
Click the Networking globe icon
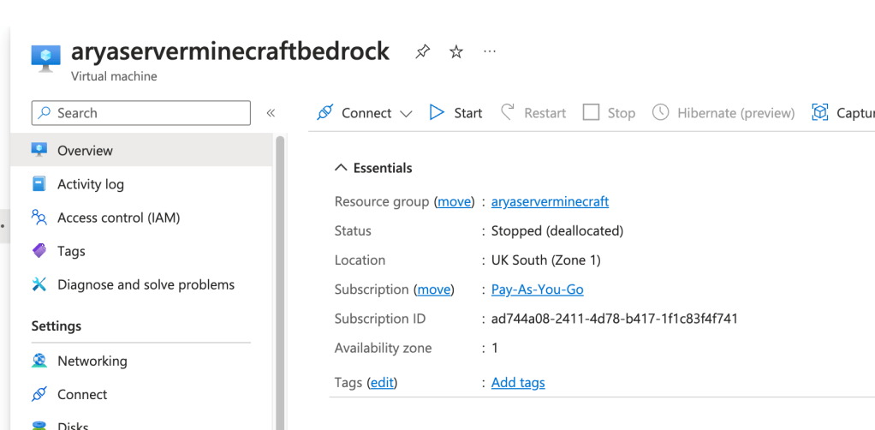coord(39,361)
